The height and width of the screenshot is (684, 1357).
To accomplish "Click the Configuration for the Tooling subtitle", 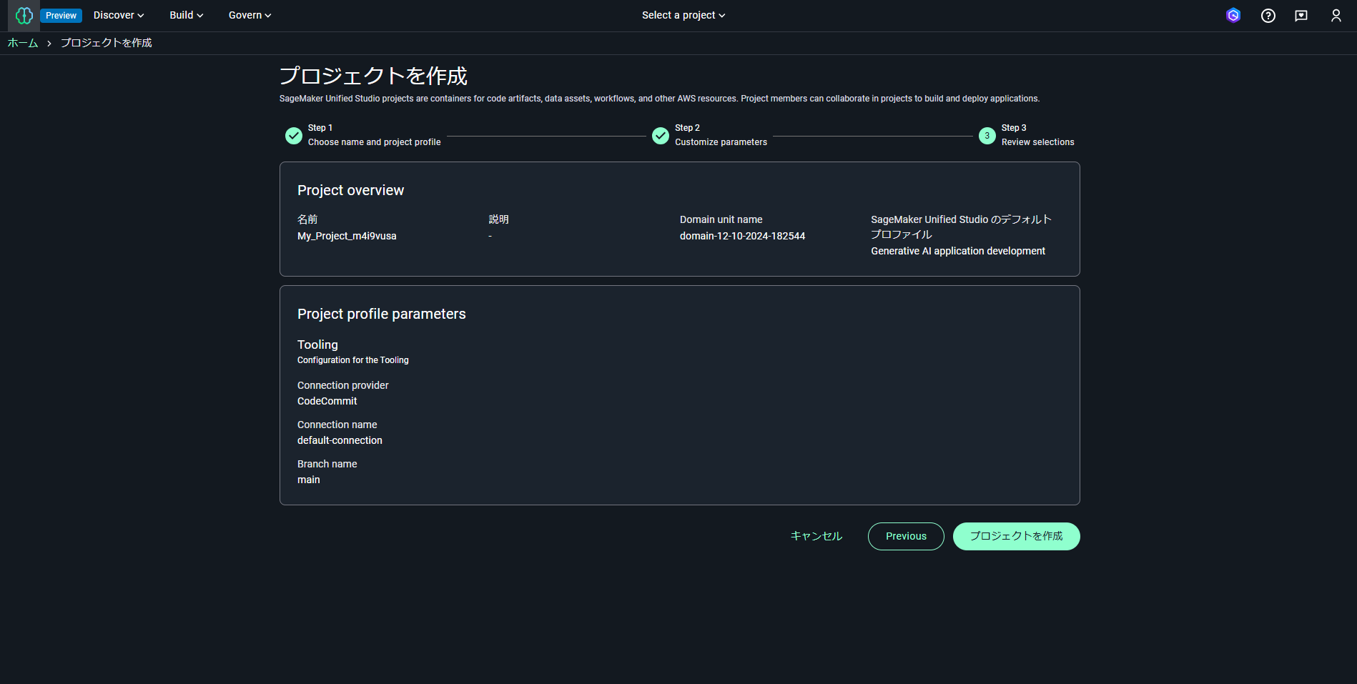I will coord(352,360).
